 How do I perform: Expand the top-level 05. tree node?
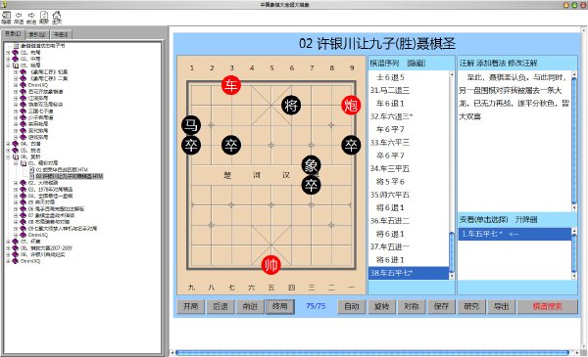[8, 151]
